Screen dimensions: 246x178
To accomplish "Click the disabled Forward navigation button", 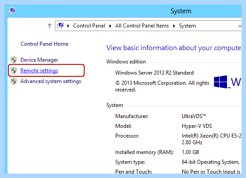I will point(30,26).
